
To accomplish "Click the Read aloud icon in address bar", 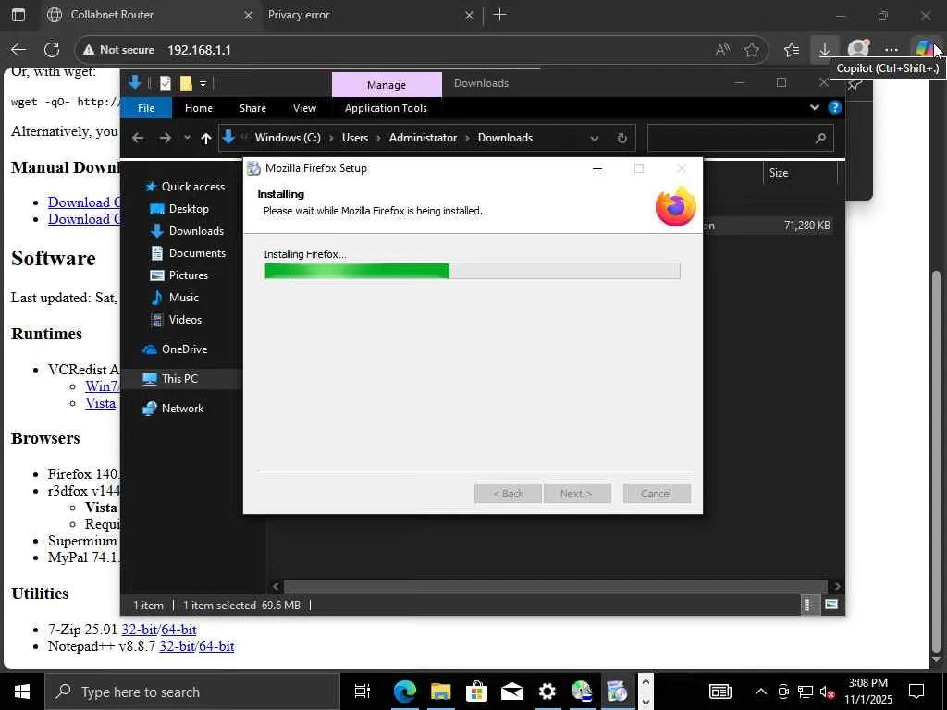I will click(x=722, y=50).
